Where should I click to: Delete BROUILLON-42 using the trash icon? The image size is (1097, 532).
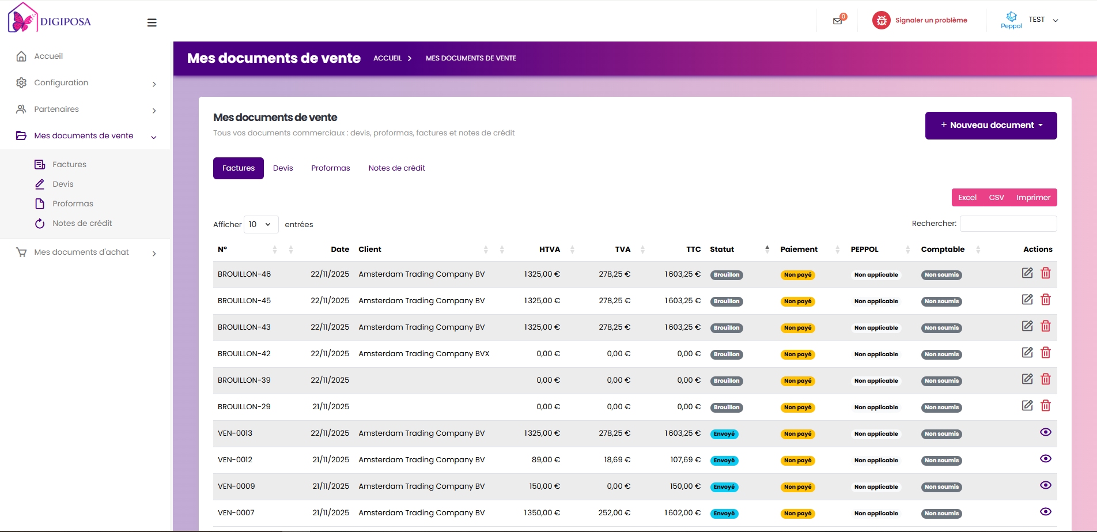click(1046, 352)
